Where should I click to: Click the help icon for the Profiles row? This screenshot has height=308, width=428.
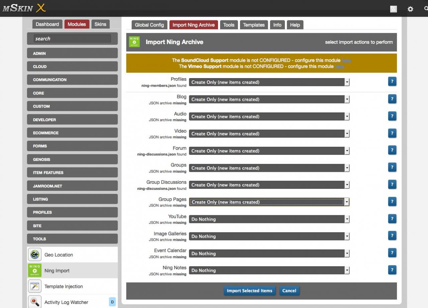pyautogui.click(x=392, y=82)
